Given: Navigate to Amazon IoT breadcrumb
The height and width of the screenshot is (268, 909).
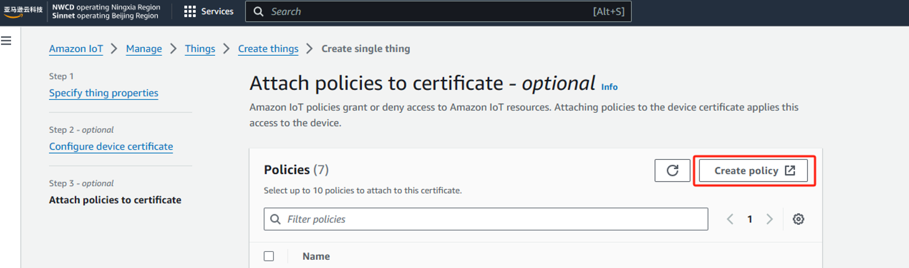Looking at the screenshot, I should [76, 49].
